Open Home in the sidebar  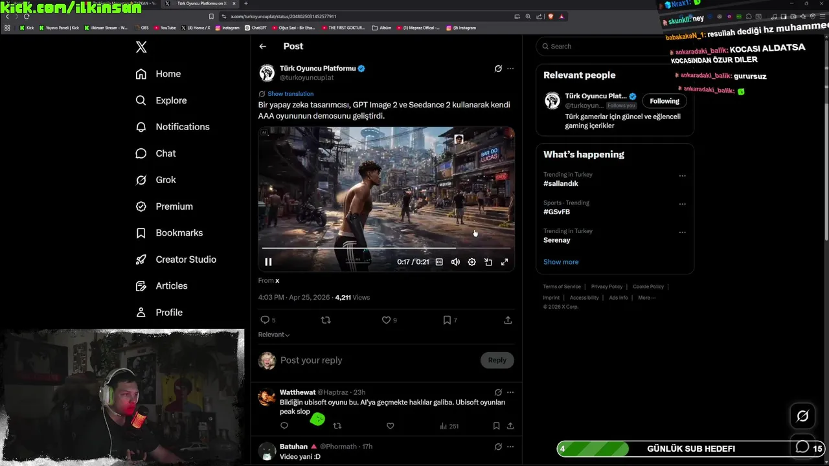158,74
